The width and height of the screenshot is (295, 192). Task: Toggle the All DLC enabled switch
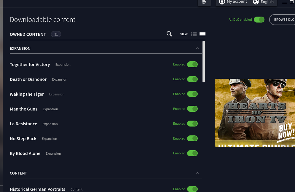pyautogui.click(x=259, y=20)
